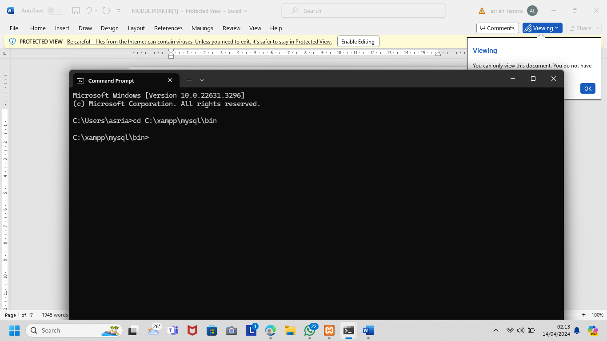This screenshot has width=607, height=341.
Task: Click the Command Prompt icon in tab
Action: 80,80
